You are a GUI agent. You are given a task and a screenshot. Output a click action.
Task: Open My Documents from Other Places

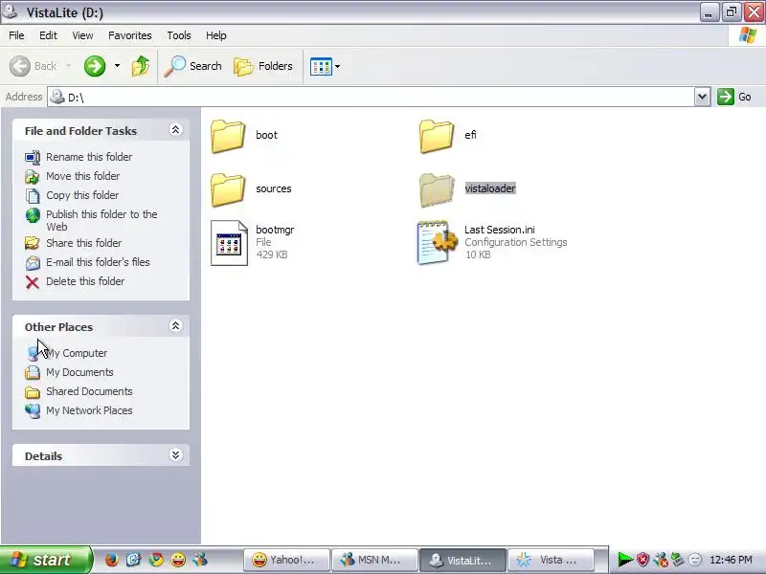[79, 372]
